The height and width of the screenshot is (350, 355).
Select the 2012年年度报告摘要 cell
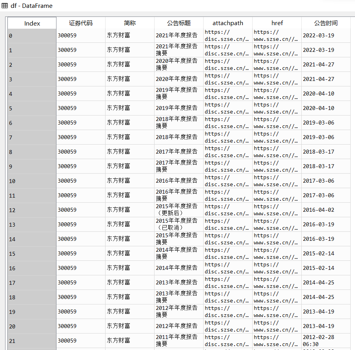179,312
